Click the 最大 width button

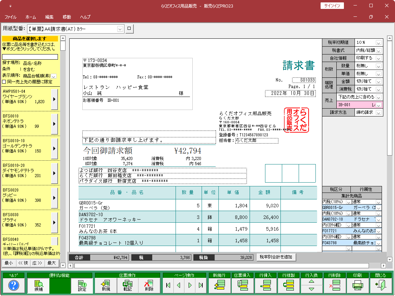point(52,263)
